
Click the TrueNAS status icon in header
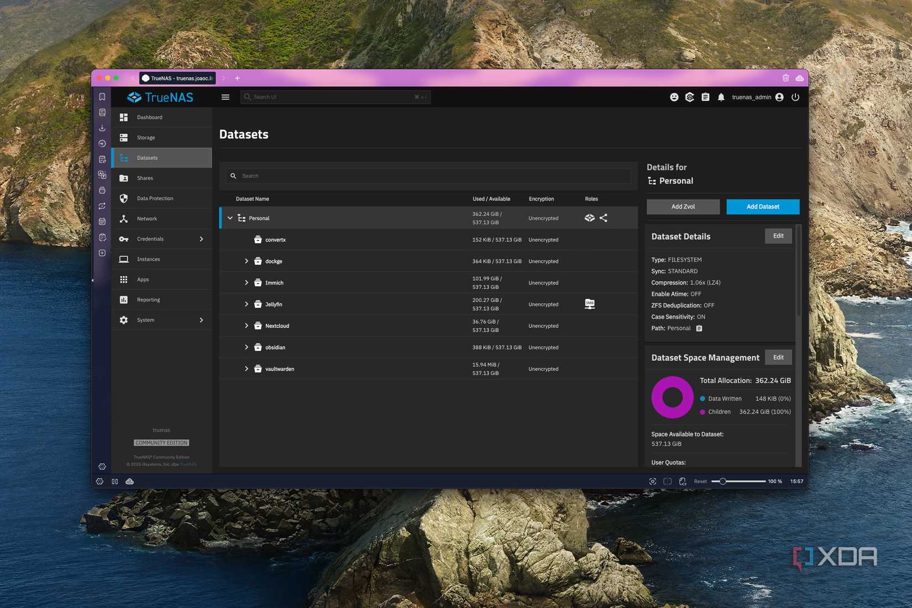tap(690, 97)
